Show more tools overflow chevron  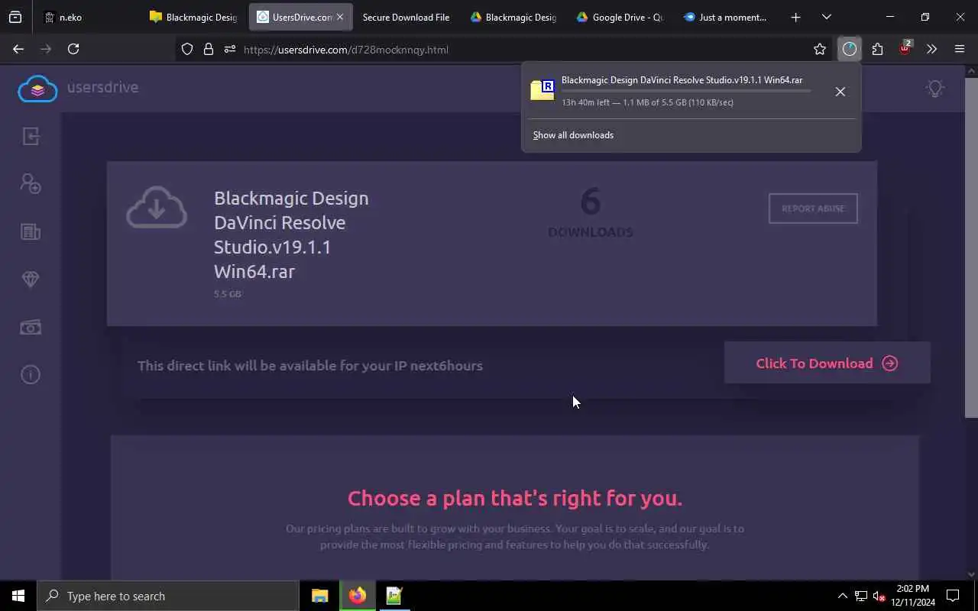[931, 49]
